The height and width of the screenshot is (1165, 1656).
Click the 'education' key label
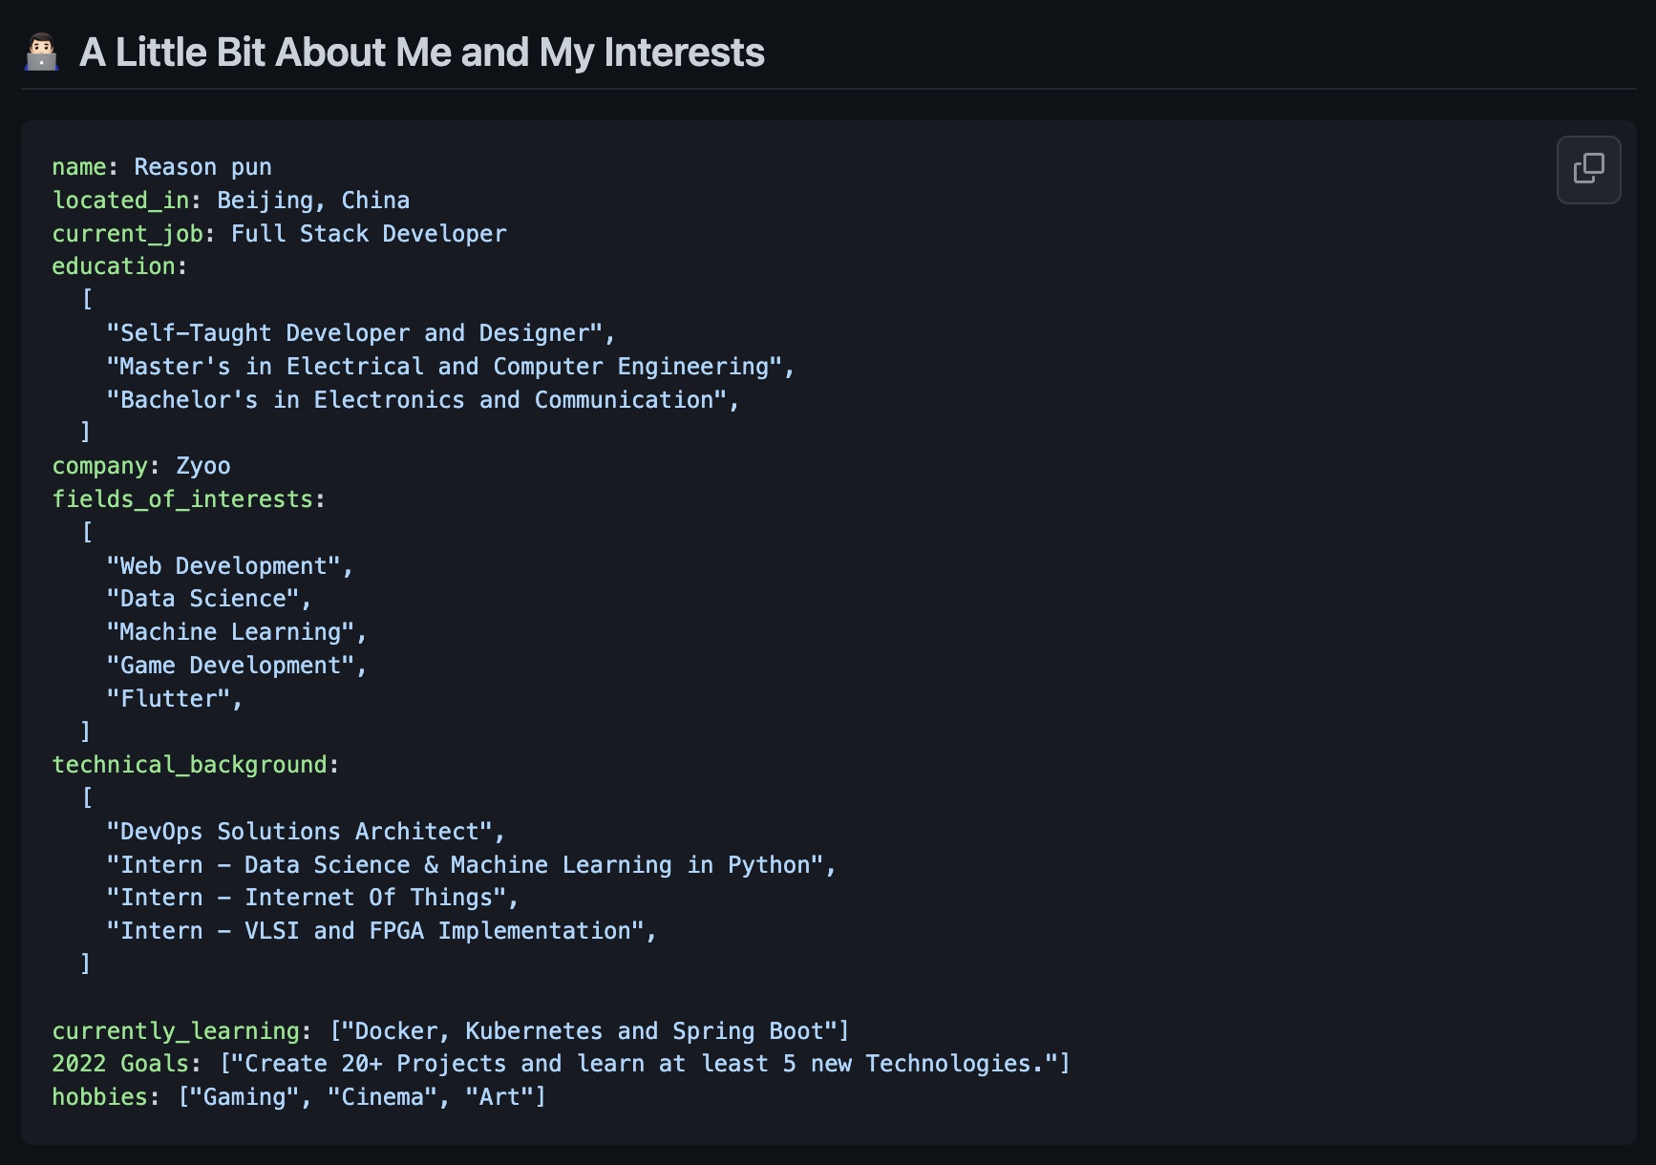[x=114, y=266]
